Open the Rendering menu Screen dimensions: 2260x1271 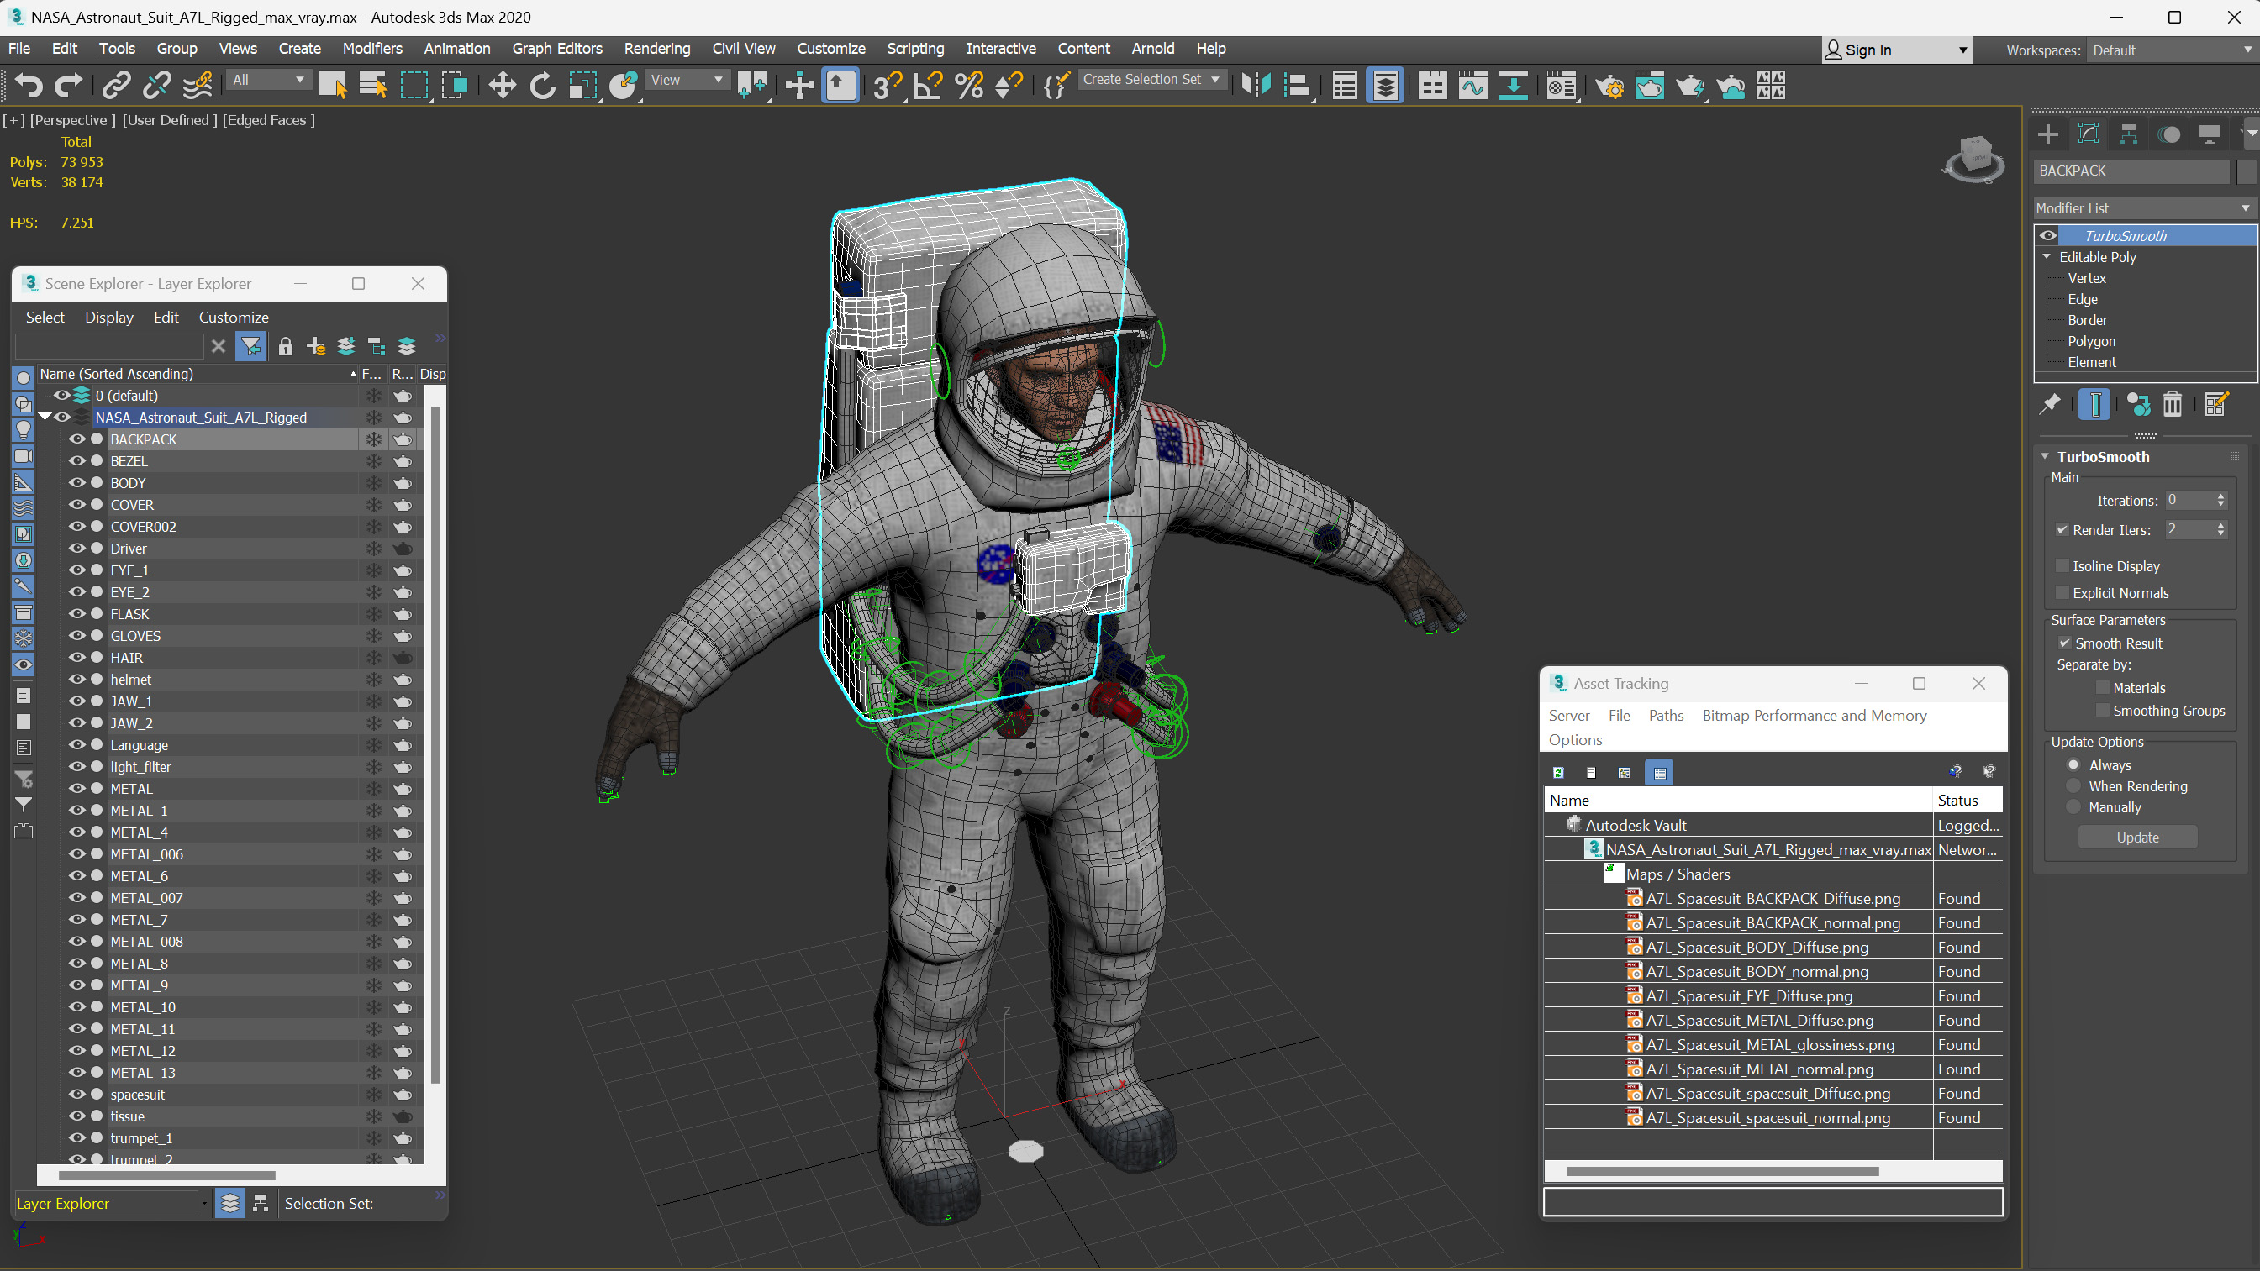tap(657, 48)
